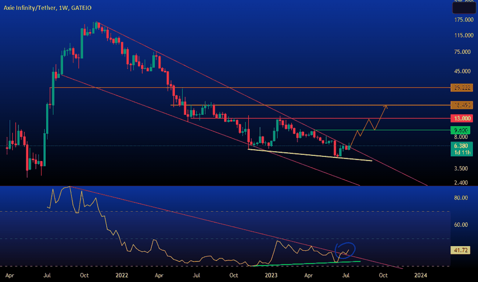Screen dimensions: 478x282
Task: Click the 2.400 price axis value
Action: pos(461,183)
